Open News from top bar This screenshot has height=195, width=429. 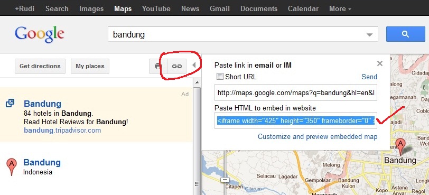(x=190, y=9)
